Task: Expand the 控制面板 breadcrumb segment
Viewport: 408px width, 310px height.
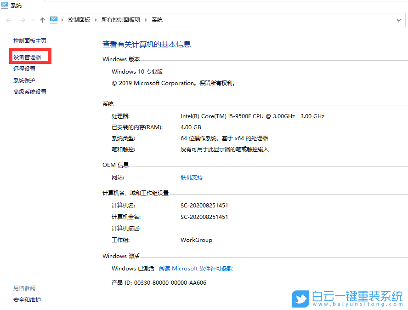Action: point(96,20)
